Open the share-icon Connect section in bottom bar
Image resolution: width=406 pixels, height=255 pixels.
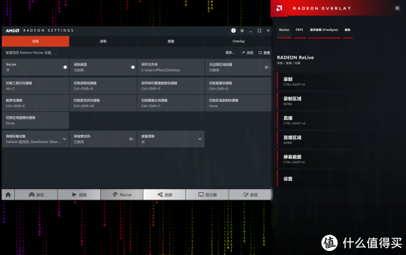pyautogui.click(x=164, y=194)
